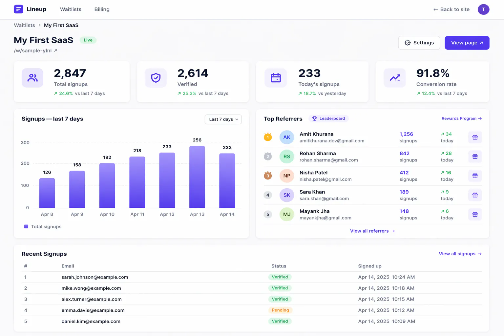Click the Apr 13 bar showing 256
Screen dimensions: 504x336
[x=197, y=177]
